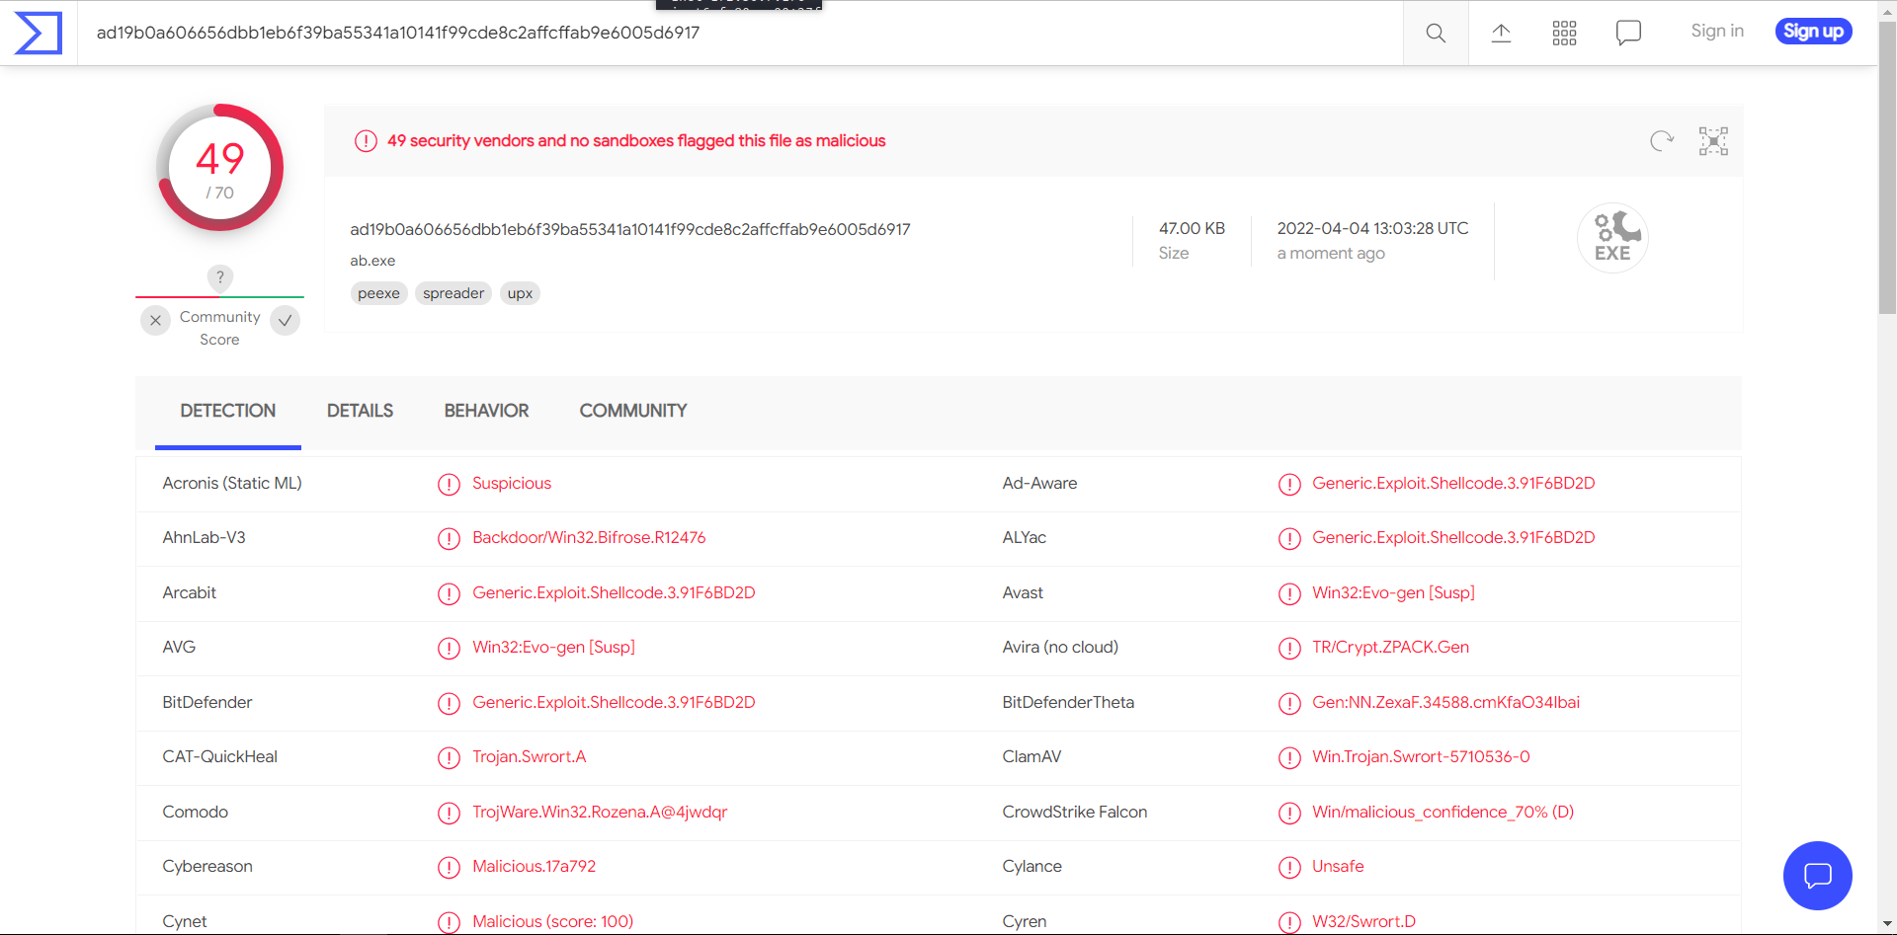Vote file as harmless with checkmark icon
Image resolution: width=1897 pixels, height=935 pixels.
coord(285,320)
